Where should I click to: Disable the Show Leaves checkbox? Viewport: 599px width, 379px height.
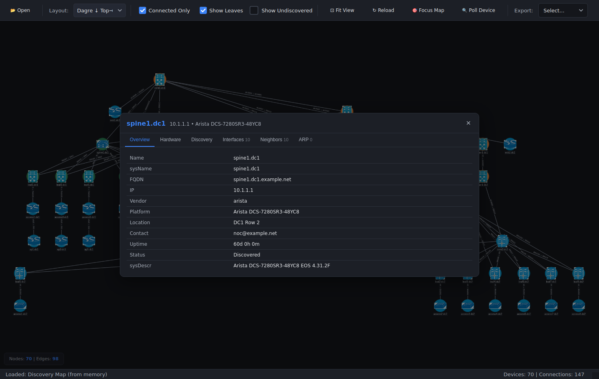point(203,10)
